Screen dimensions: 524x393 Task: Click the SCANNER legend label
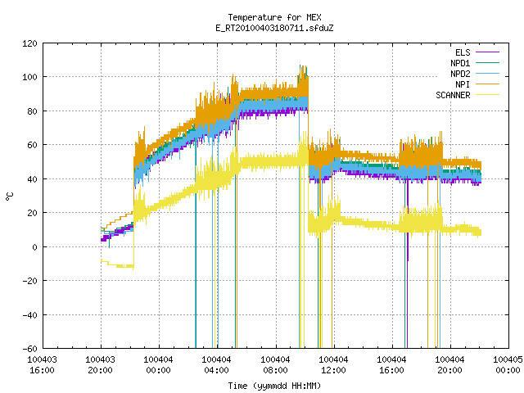click(x=453, y=95)
